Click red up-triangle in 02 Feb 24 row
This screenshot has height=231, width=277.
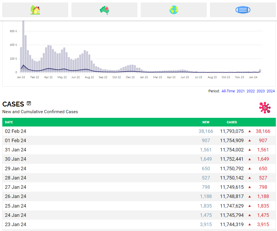(x=250, y=131)
